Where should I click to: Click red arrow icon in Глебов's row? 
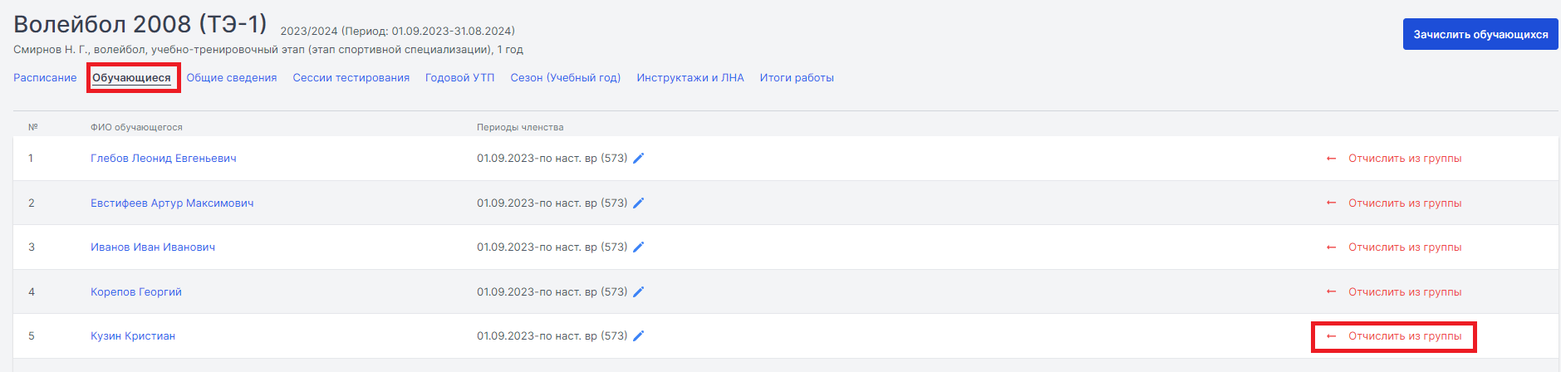pyautogui.click(x=1331, y=159)
